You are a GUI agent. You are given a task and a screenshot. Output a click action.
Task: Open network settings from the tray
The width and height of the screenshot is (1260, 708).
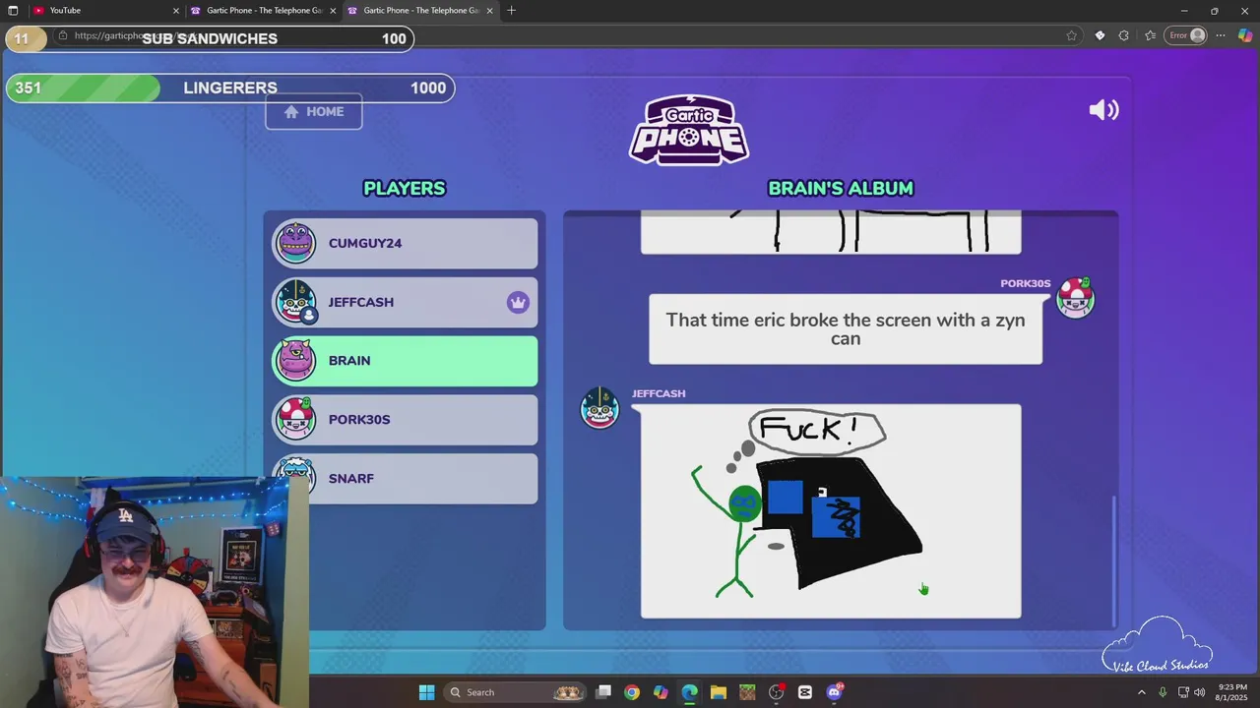coord(1183,692)
